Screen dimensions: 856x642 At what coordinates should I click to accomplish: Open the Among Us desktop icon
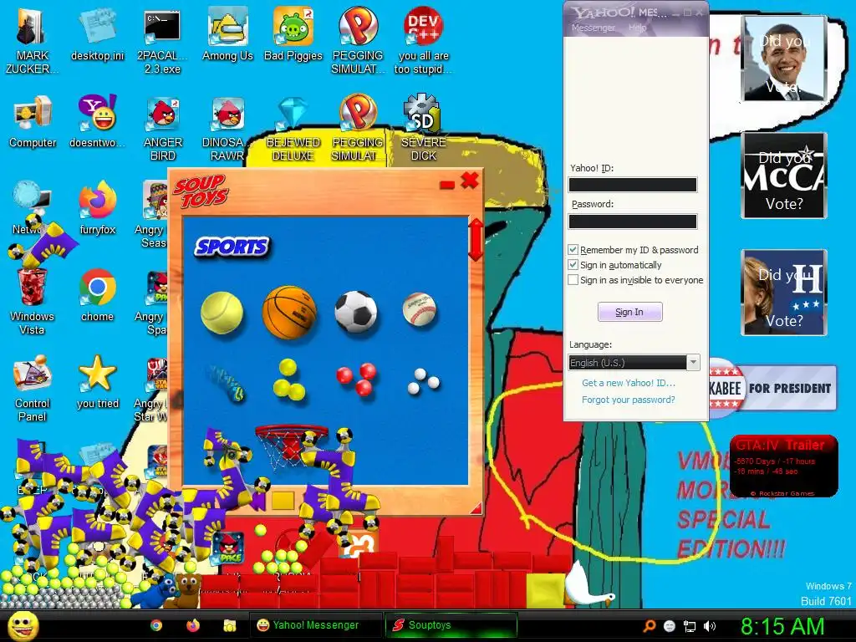(x=227, y=34)
